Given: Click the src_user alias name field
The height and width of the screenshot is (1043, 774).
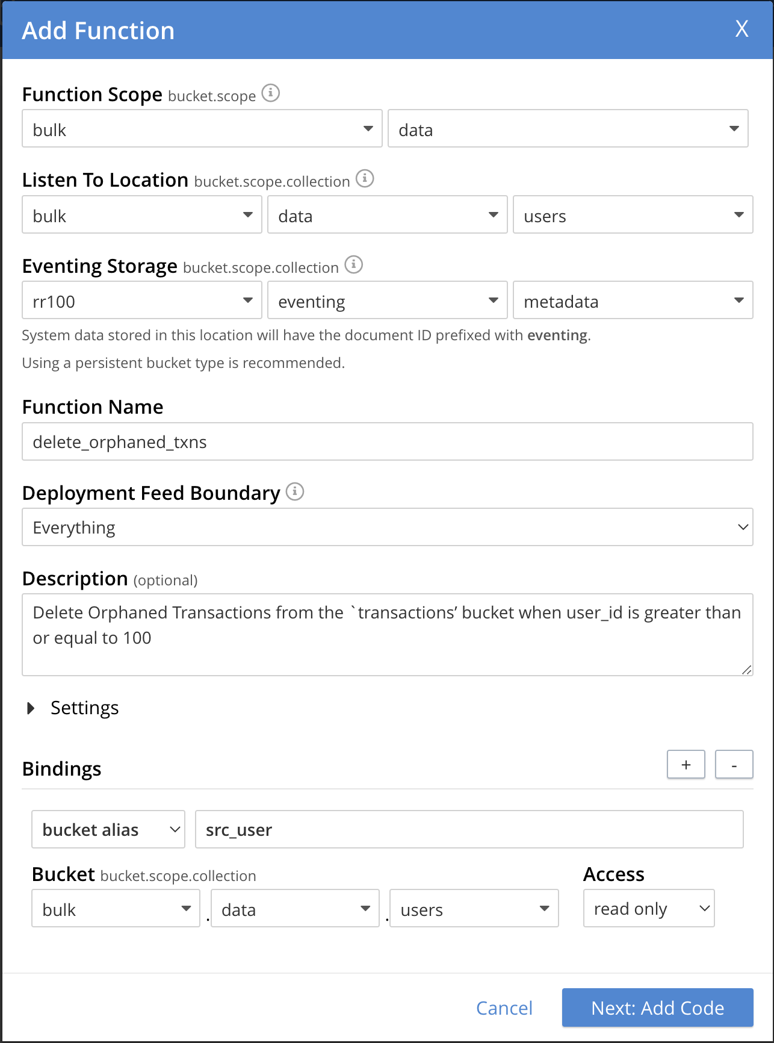Looking at the screenshot, I should click(469, 830).
